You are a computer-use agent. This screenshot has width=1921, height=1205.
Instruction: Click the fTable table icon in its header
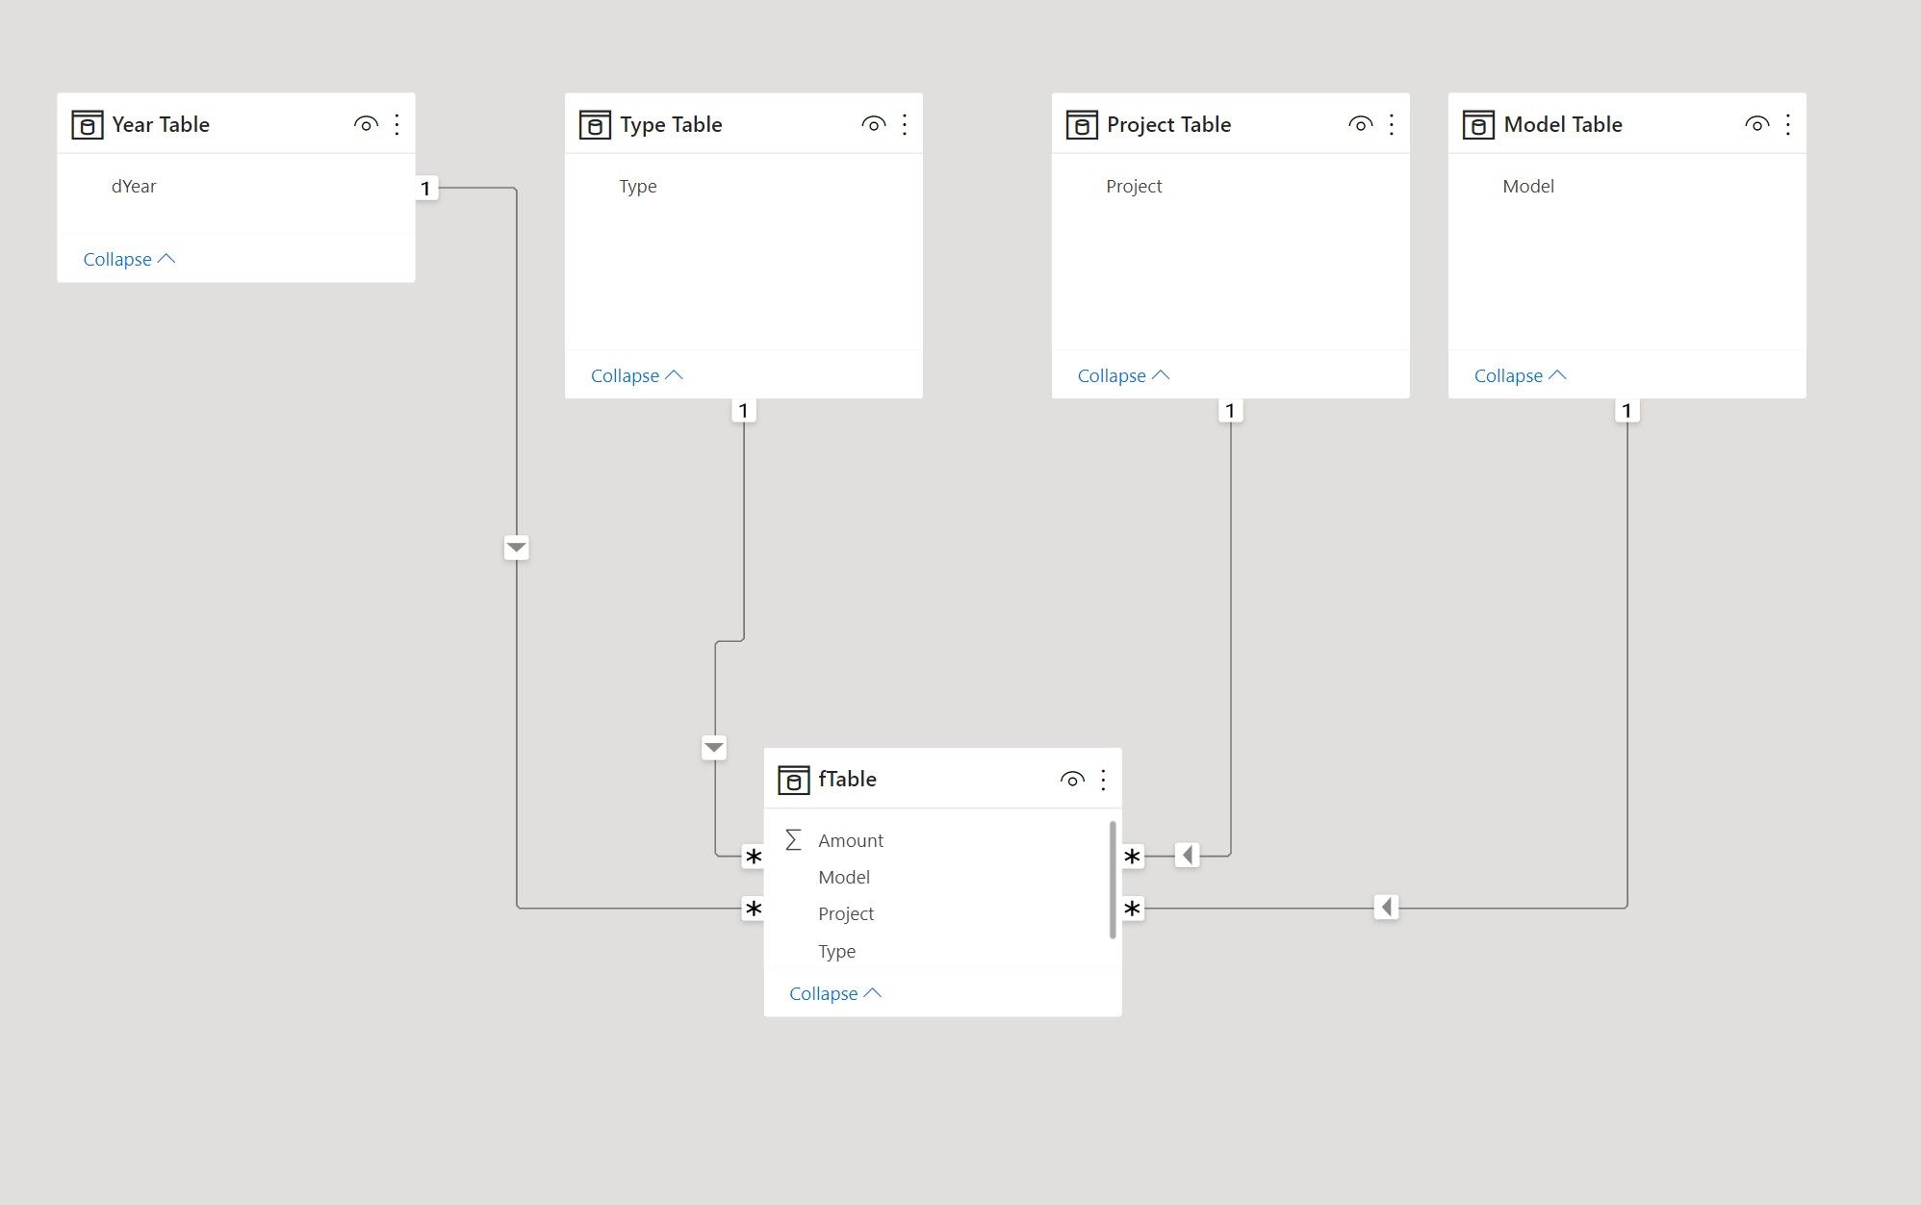click(x=793, y=780)
